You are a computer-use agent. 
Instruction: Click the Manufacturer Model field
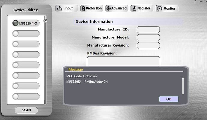(x=148, y=38)
